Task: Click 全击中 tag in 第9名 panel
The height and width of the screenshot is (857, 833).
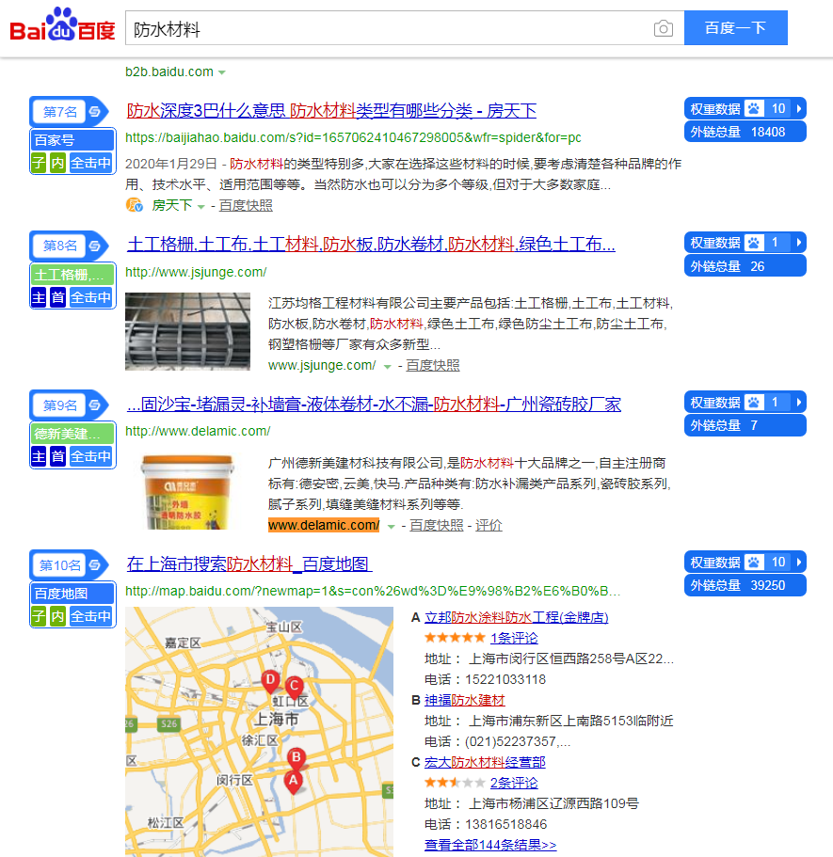Action: point(90,456)
